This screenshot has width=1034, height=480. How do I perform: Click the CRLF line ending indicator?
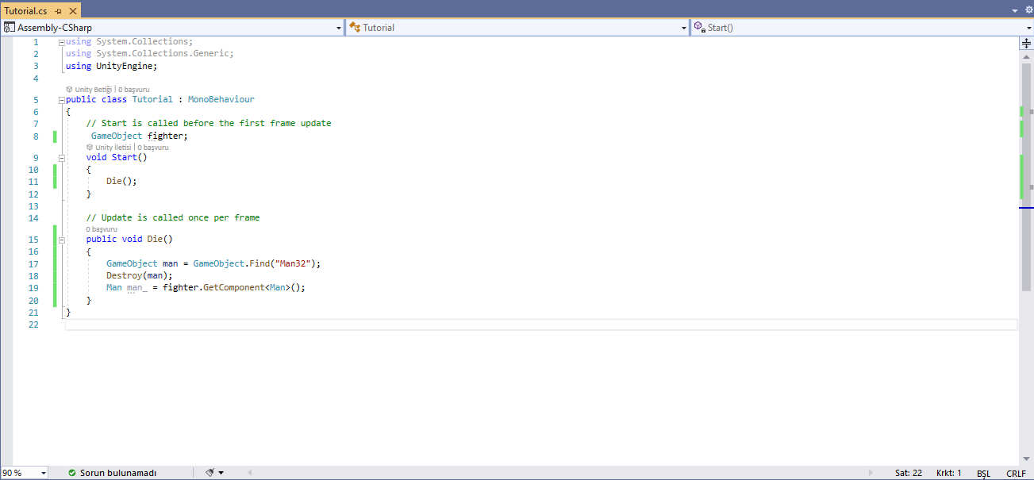[1016, 473]
